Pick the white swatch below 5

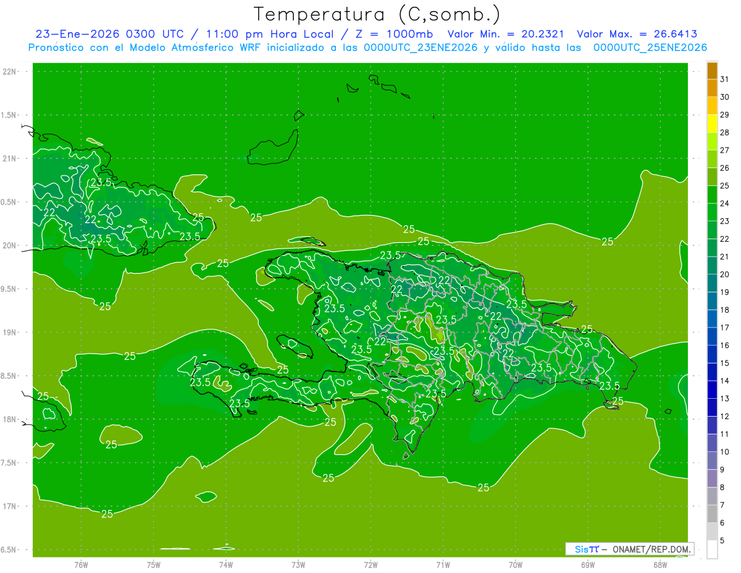712,550
